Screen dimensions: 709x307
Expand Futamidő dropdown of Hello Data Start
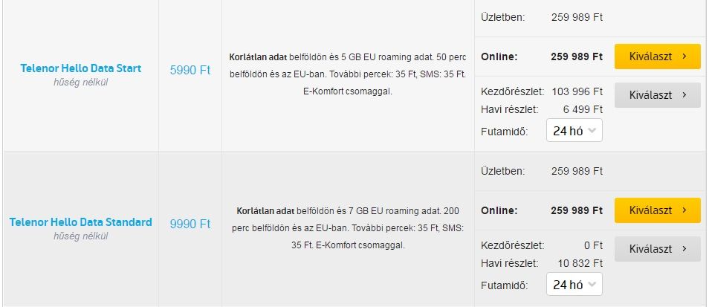[574, 131]
